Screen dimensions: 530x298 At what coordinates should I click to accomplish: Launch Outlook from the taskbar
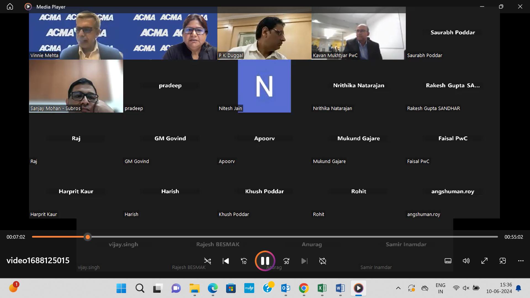[x=285, y=288]
